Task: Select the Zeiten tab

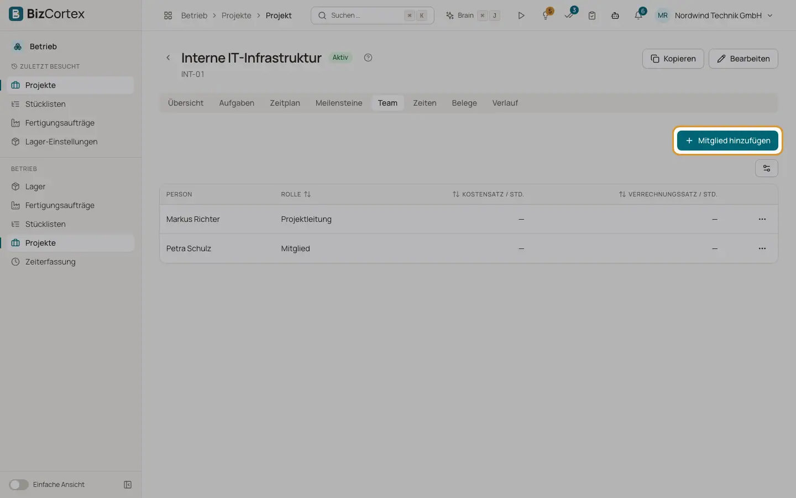Action: coord(425,103)
